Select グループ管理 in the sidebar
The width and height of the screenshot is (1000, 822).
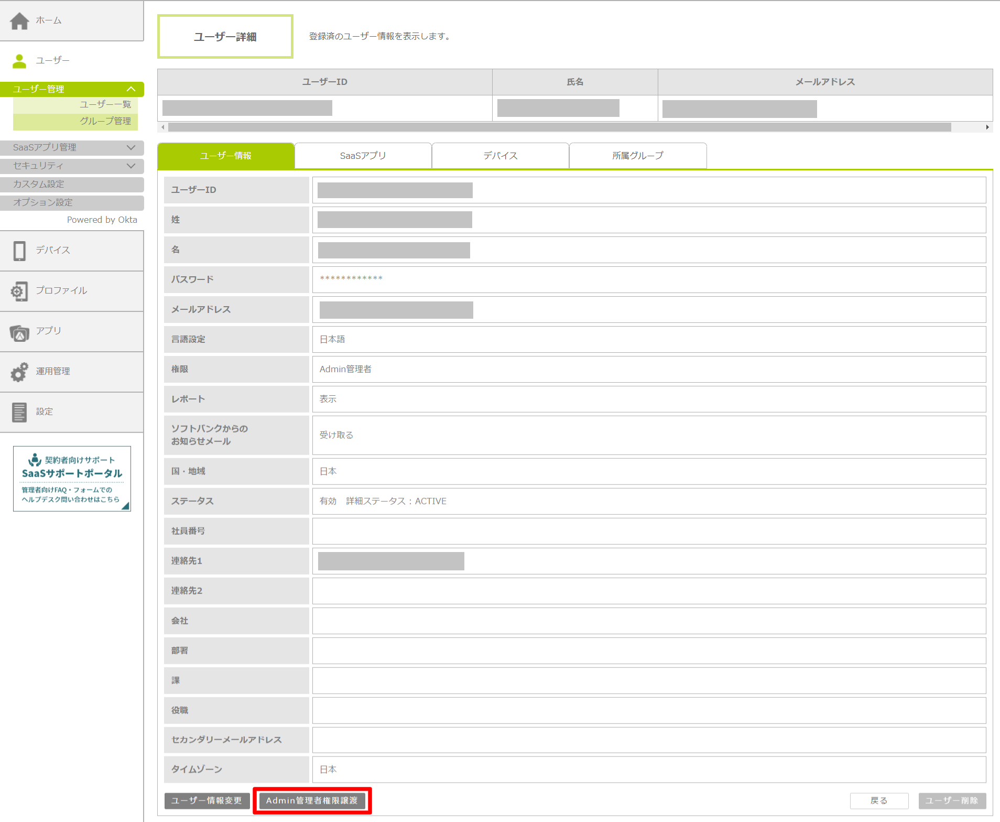(105, 121)
